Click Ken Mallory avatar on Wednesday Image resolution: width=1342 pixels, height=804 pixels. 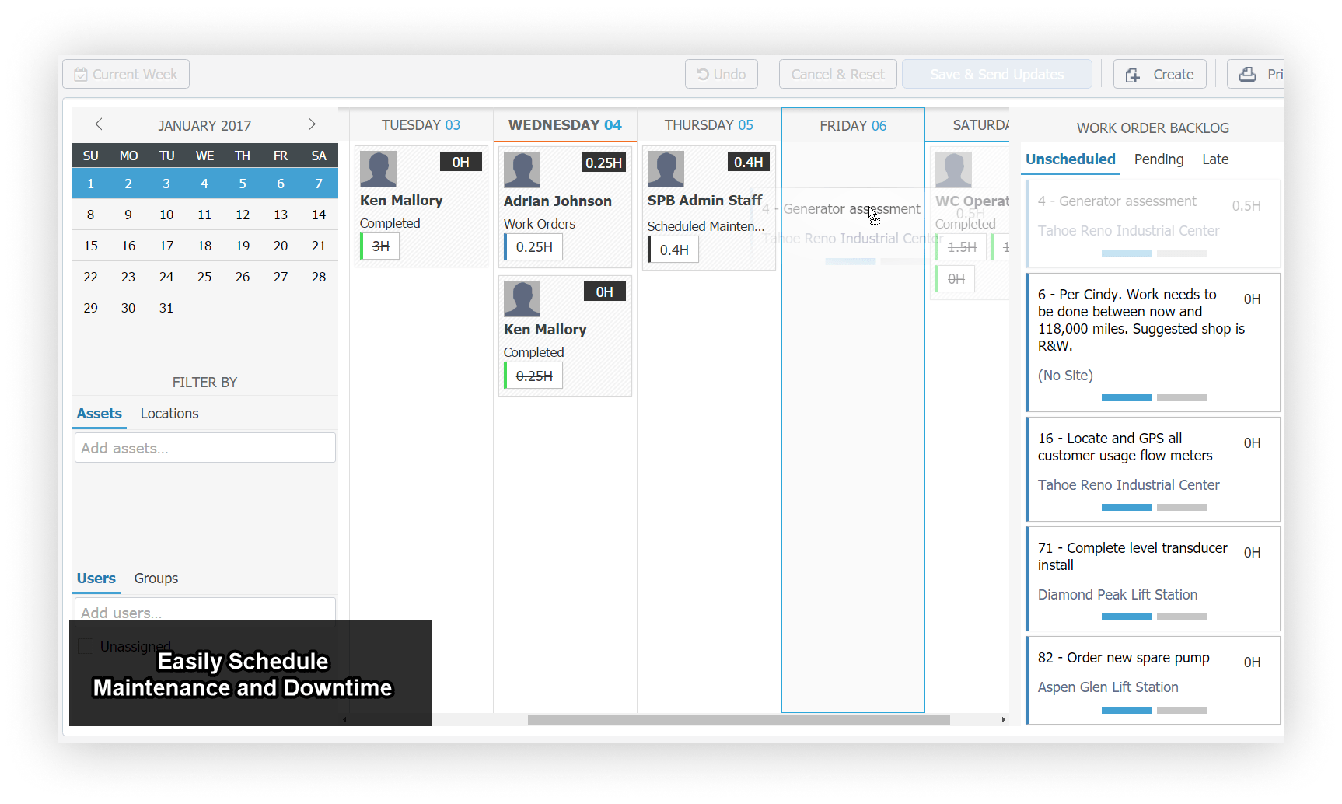click(522, 299)
